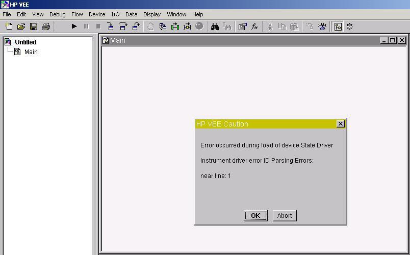Screen dimensions: 410x255
Task: Click the Step Into toolbar icon
Action: (111, 27)
